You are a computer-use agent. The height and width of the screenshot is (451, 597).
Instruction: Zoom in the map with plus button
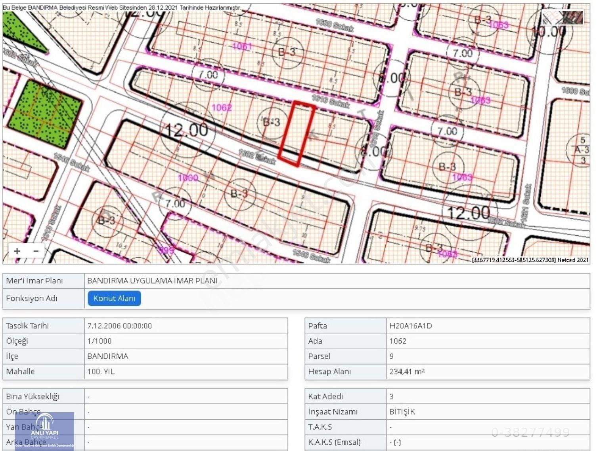click(x=17, y=251)
